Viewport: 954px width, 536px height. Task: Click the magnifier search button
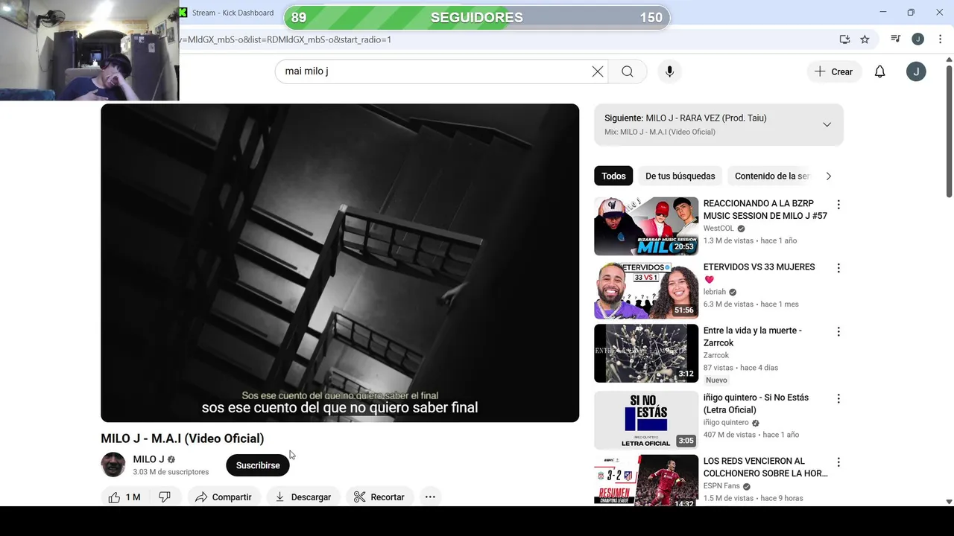point(628,71)
